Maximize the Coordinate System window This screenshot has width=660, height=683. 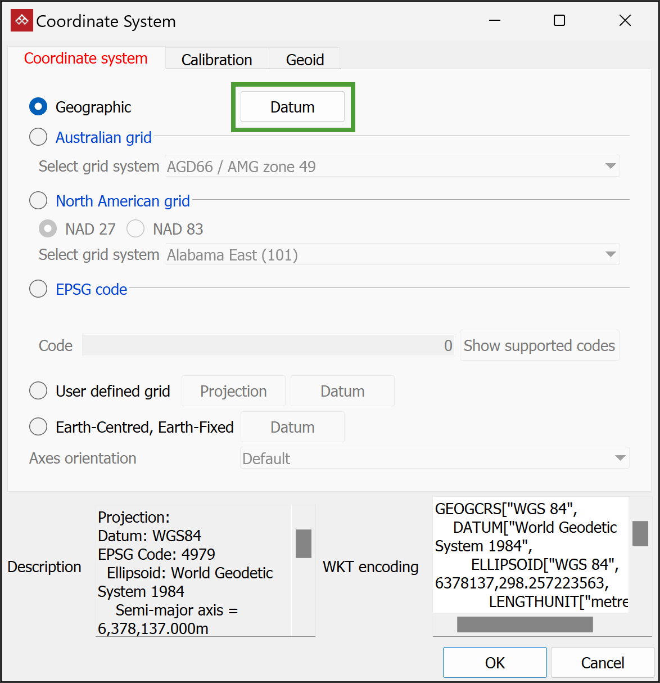tap(559, 21)
